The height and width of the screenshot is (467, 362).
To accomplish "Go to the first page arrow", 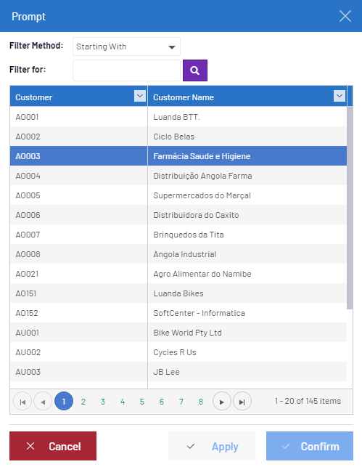I will (x=22, y=401).
